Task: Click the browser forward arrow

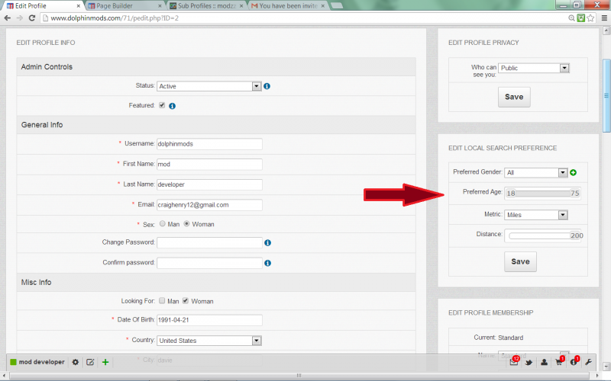Action: pos(20,18)
